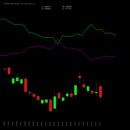Click the red candle above 18 May
This screenshot has width=130, height=130.
point(9,71)
